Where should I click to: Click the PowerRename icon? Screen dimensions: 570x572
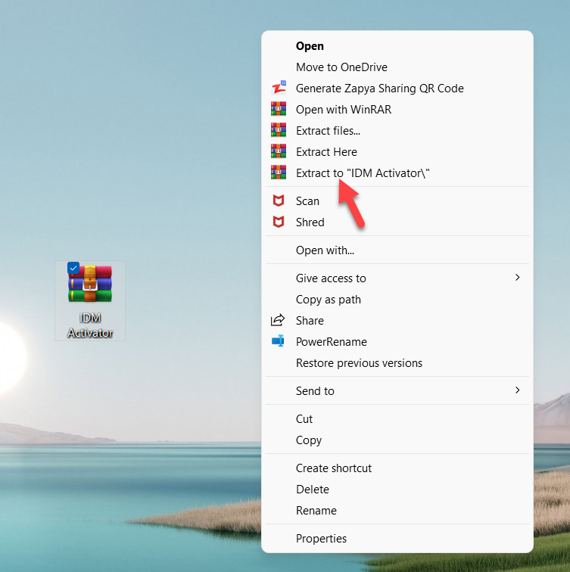coord(279,342)
